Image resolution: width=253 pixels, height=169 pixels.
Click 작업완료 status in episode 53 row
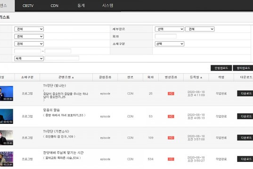click(221, 116)
